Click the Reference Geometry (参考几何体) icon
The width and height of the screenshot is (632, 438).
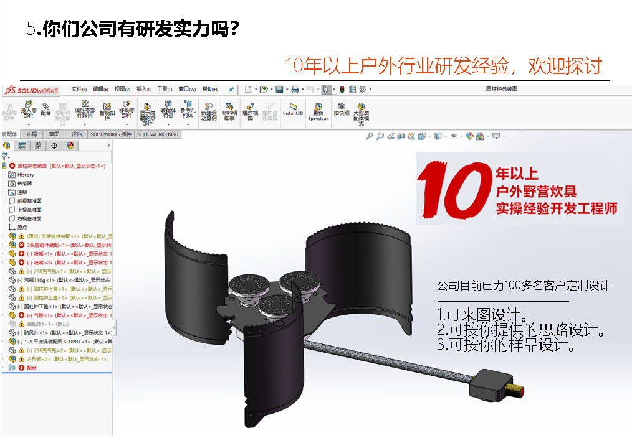[188, 109]
